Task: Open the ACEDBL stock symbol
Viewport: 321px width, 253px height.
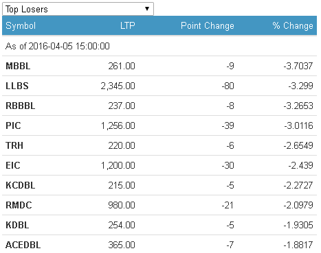Action: coord(23,245)
